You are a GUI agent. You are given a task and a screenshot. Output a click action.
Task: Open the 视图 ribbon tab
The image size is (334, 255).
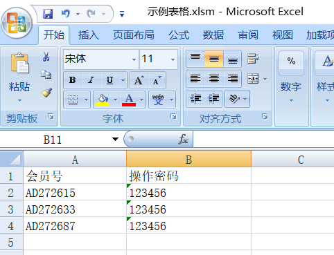(x=283, y=35)
